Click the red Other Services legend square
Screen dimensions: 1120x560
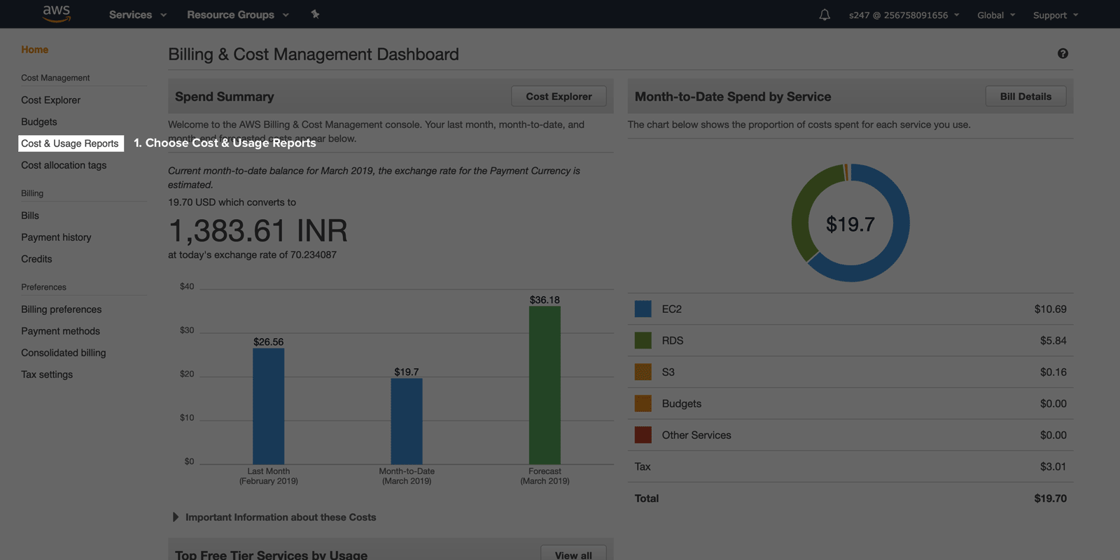click(x=643, y=435)
